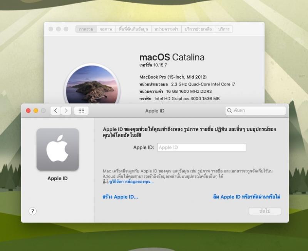Viewport: 308px width, 251px height.
Task: Click the สร้าง Apple ID... link
Action: (x=120, y=197)
